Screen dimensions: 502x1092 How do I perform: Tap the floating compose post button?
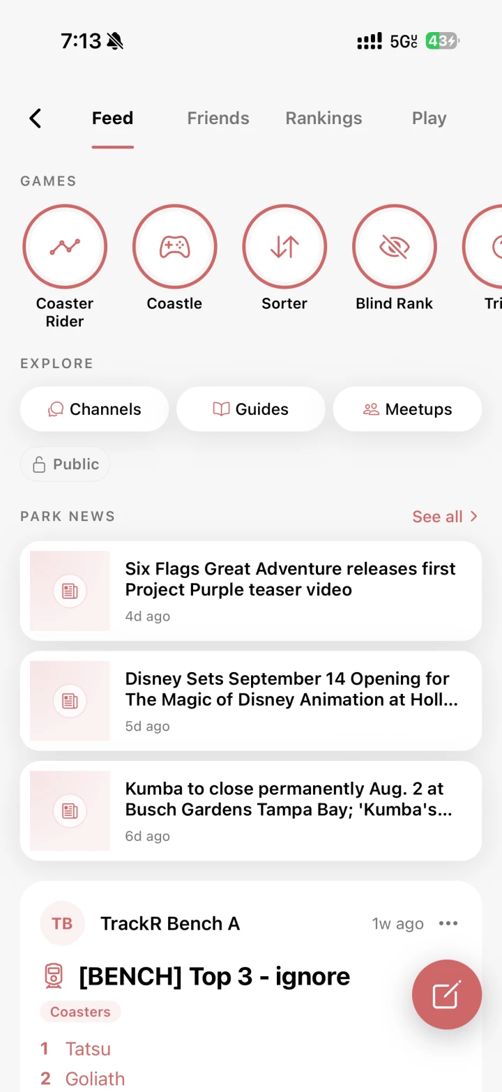(x=447, y=994)
